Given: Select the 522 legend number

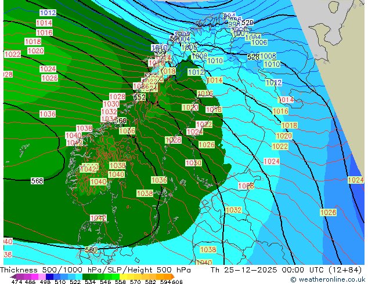Looking at the screenshot, I should tap(75, 282).
